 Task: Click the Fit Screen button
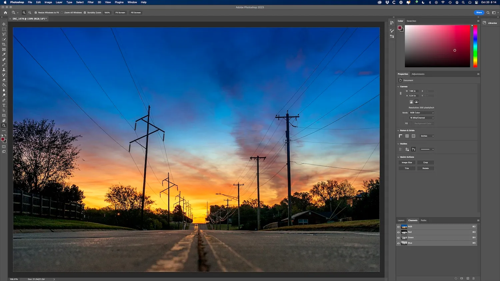(x=120, y=13)
